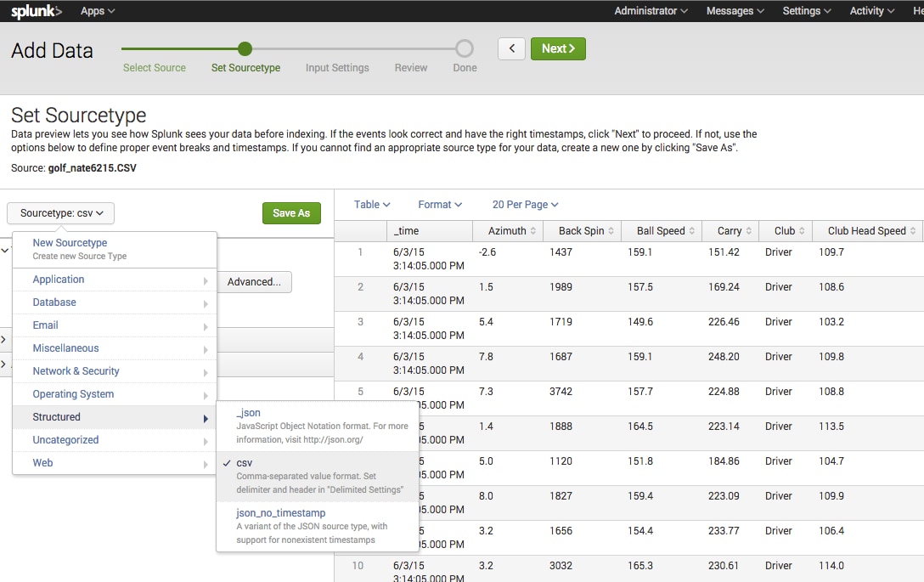
Task: Open the Settings menu
Action: 807,11
